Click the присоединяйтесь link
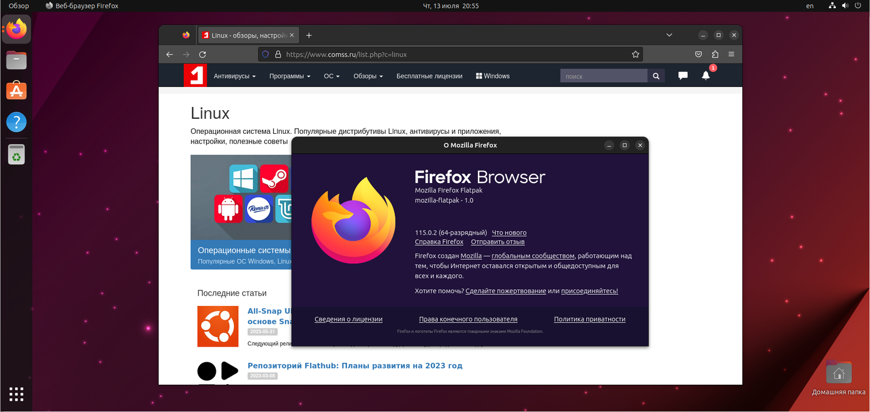870x412 pixels. coord(590,291)
